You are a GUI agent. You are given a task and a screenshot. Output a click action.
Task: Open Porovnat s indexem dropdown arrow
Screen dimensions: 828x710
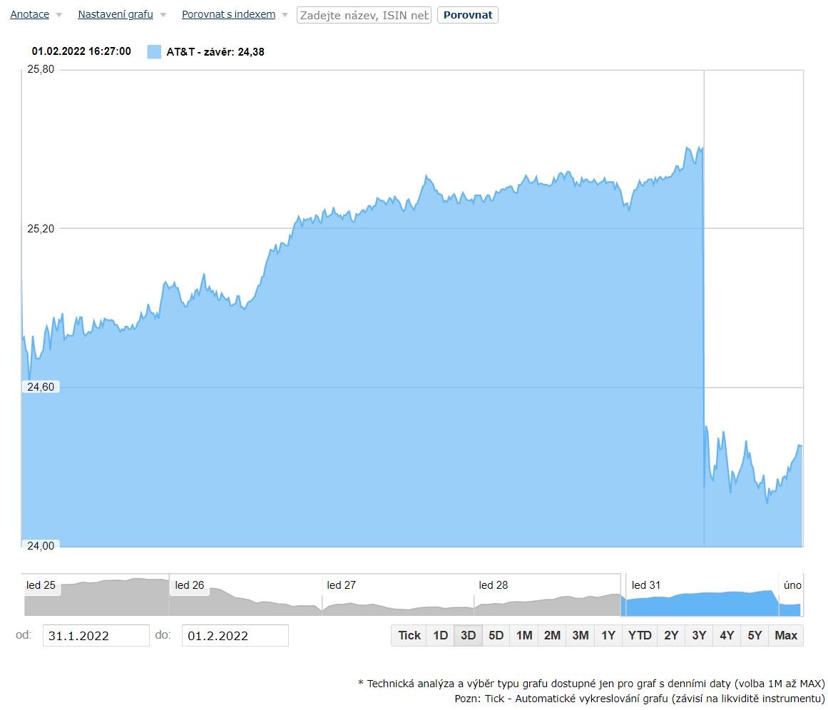[285, 15]
